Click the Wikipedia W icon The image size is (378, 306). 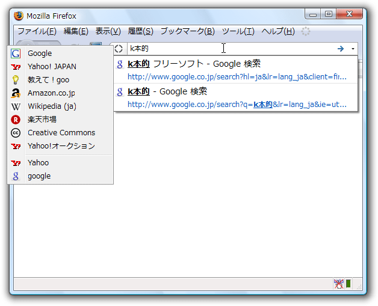point(16,106)
